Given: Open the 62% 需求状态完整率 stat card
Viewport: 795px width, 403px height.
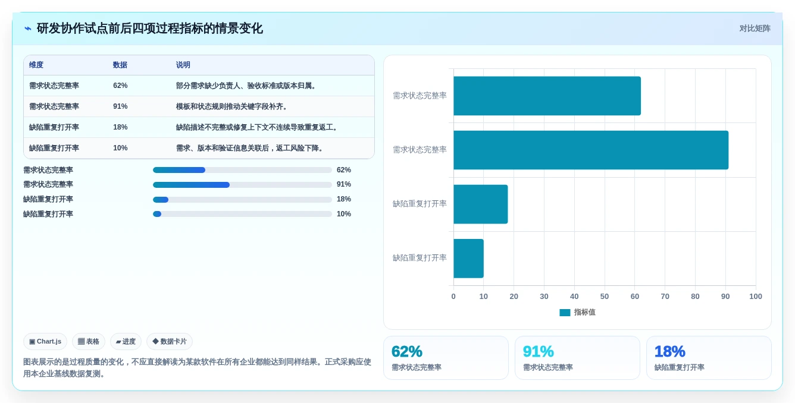Looking at the screenshot, I should (446, 358).
